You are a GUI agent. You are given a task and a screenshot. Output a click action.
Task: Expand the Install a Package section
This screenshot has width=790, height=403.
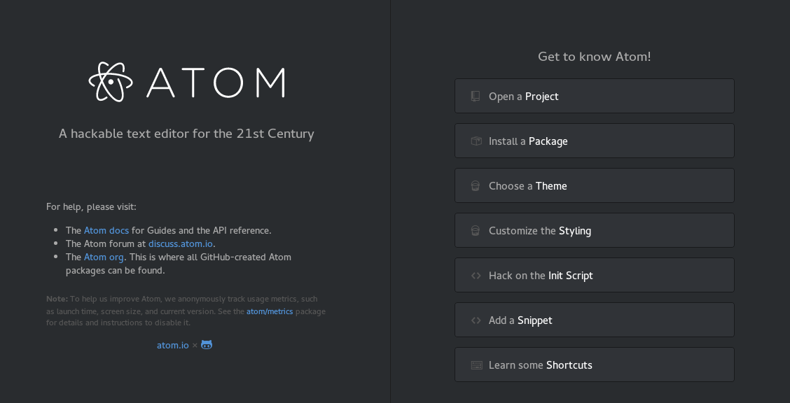coord(594,141)
